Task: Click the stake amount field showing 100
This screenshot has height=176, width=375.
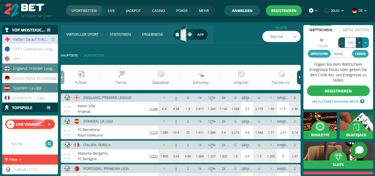Action: (x=350, y=43)
